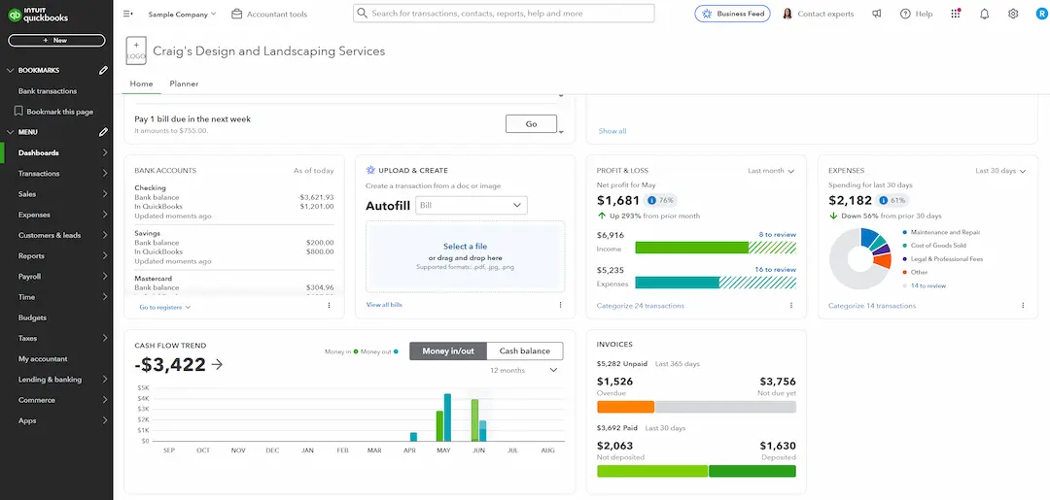Image resolution: width=1050 pixels, height=500 pixels.
Task: Edit Bookmarks with the pencil icon
Action: (103, 70)
